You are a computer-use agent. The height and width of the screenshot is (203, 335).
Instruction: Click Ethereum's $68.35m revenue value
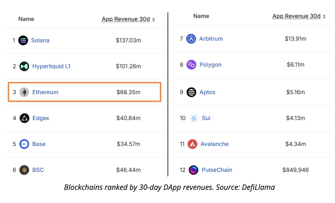coord(128,92)
